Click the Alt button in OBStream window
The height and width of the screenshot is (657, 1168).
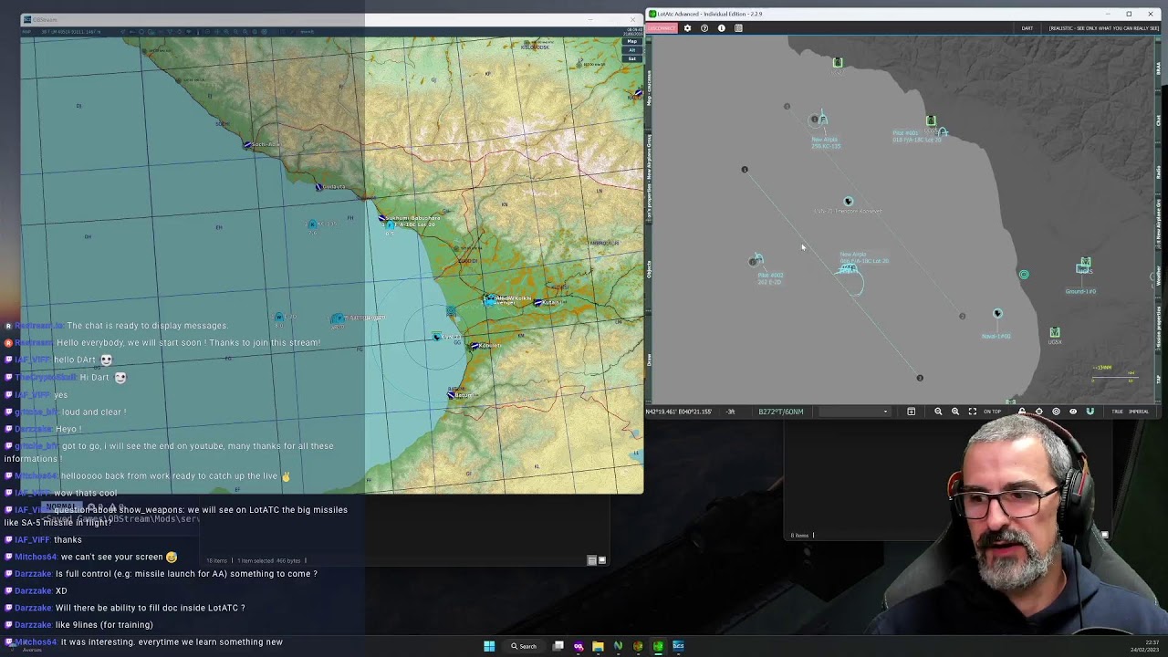point(631,49)
